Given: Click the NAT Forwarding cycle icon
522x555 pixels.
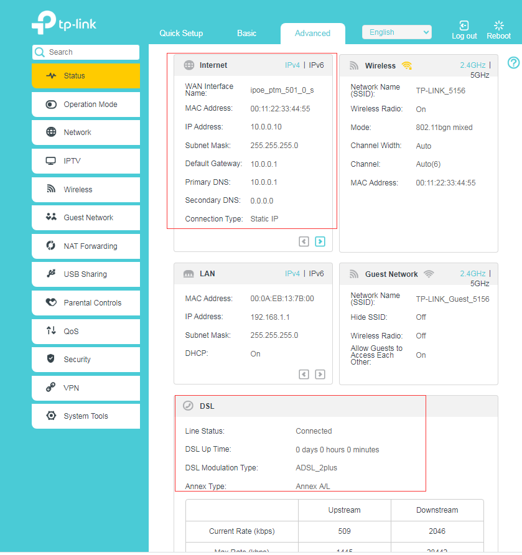Looking at the screenshot, I should pos(51,245).
